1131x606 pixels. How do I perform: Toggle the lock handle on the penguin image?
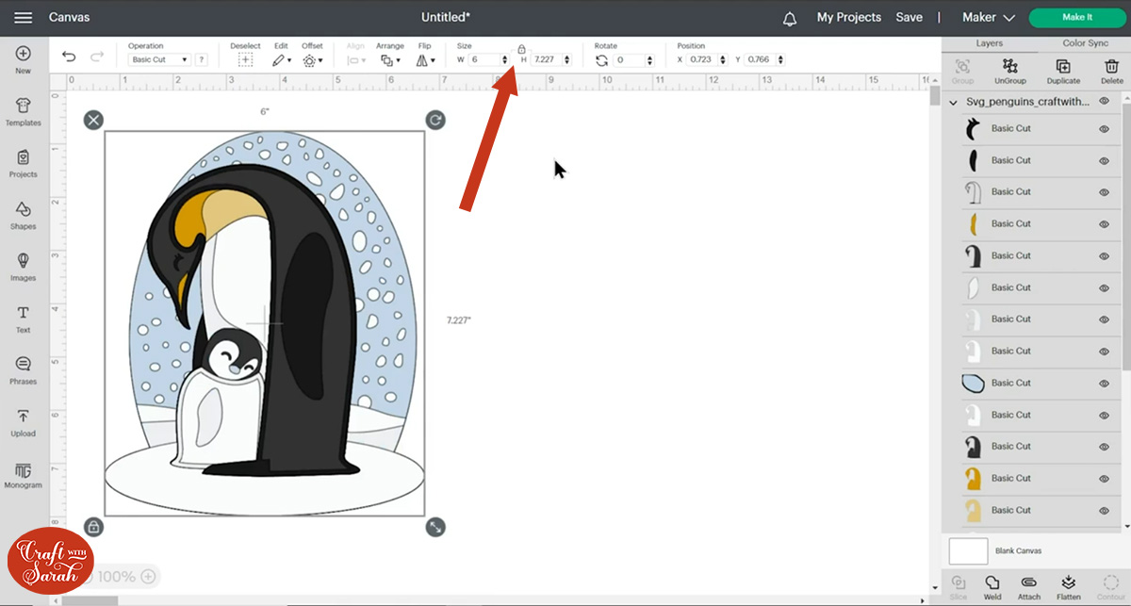point(93,527)
